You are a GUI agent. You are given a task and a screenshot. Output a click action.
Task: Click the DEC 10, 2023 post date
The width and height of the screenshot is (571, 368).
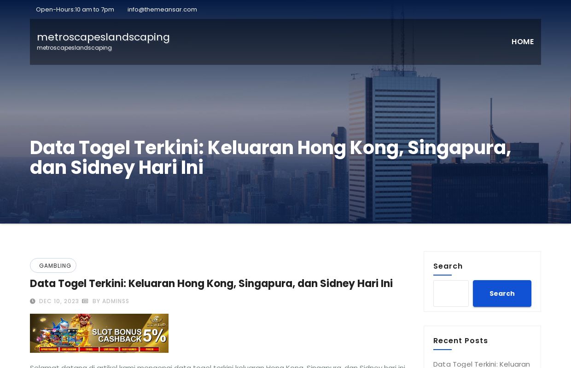pos(59,301)
